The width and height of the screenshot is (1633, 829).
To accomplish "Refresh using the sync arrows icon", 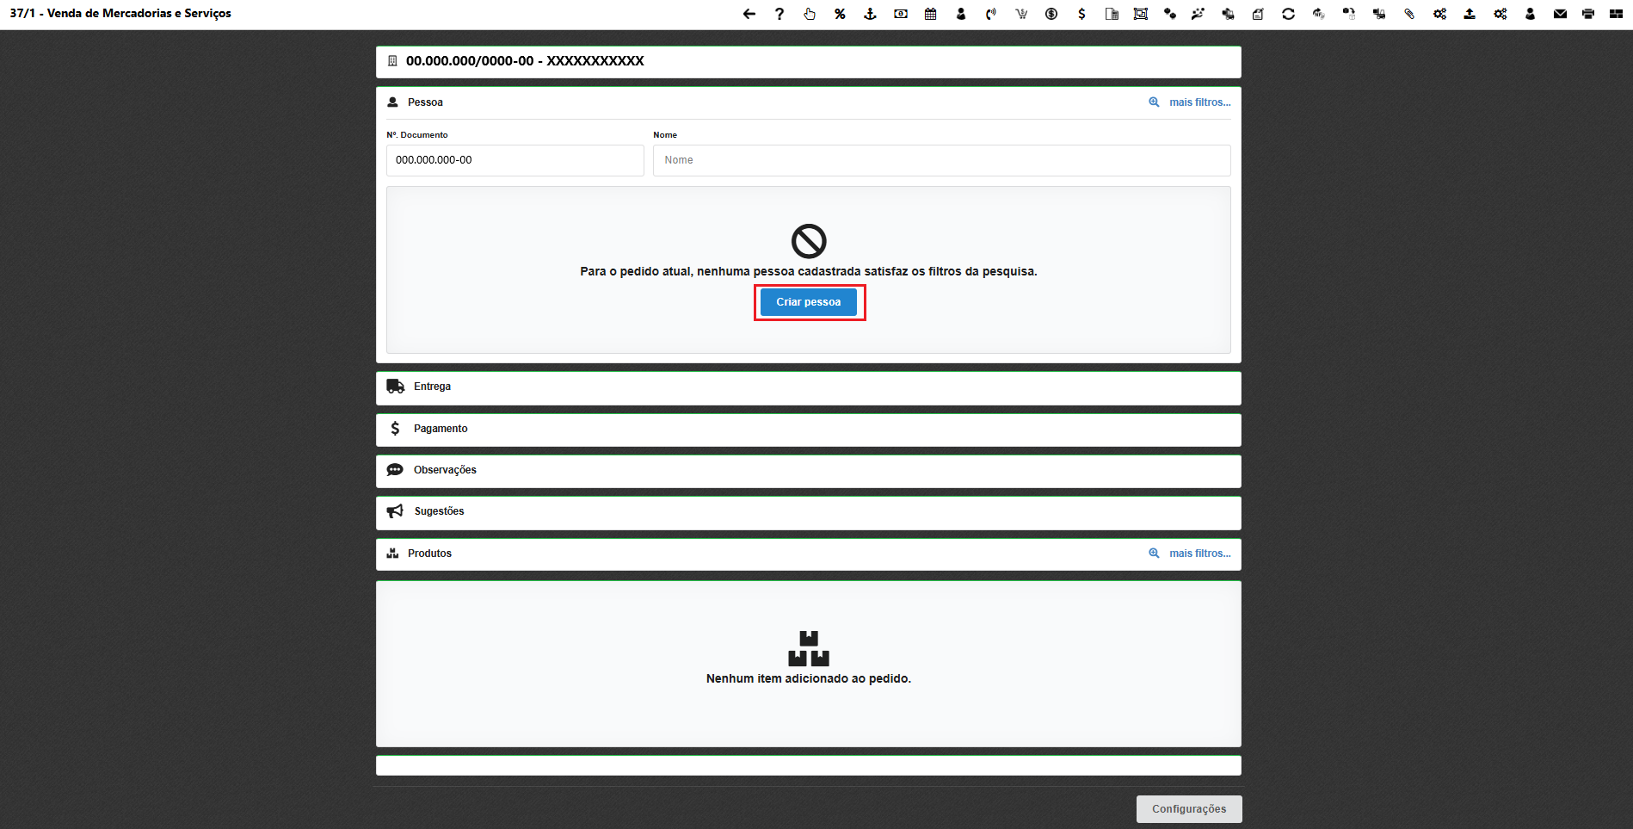I will click(1288, 14).
